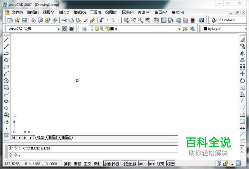Open the 绘图(D) menu
Image resolution: width=249 pixels, height=169 pixels.
(x=111, y=12)
